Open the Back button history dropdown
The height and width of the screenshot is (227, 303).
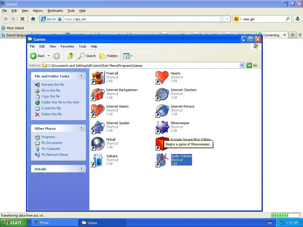coord(48,56)
